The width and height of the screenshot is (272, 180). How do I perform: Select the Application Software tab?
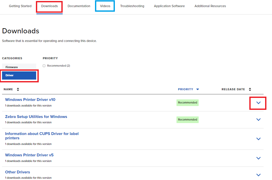(x=169, y=6)
